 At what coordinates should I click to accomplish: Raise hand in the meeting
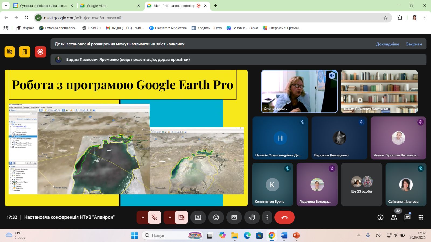tap(252, 217)
